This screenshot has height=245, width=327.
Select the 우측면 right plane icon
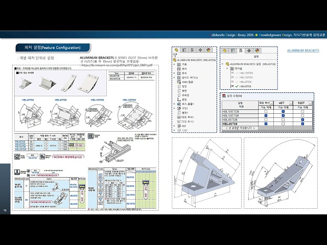[x=179, y=95]
